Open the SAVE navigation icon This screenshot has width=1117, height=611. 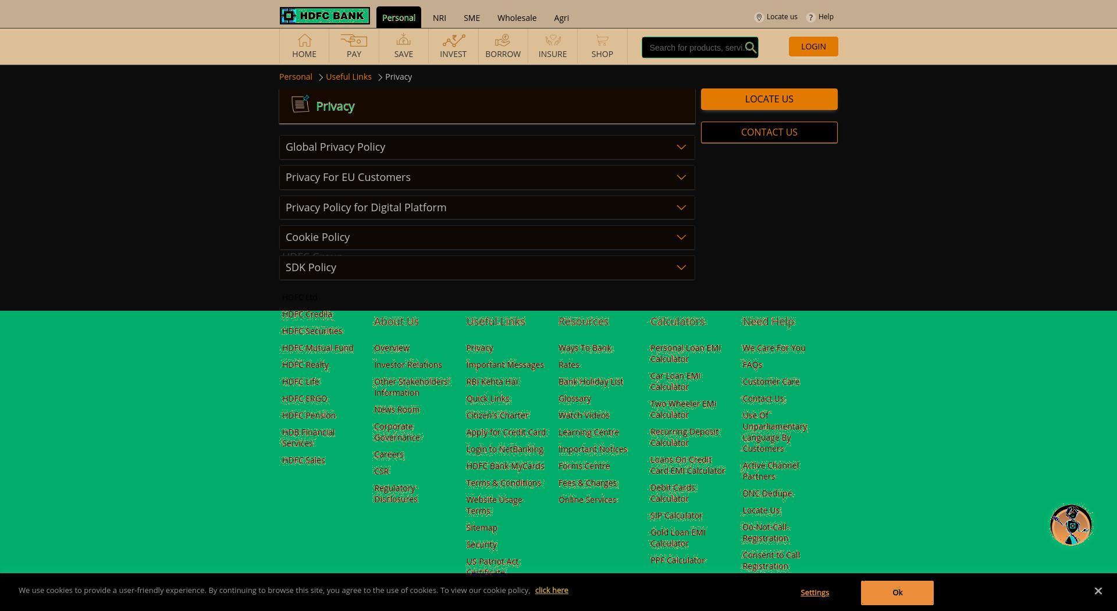(403, 40)
